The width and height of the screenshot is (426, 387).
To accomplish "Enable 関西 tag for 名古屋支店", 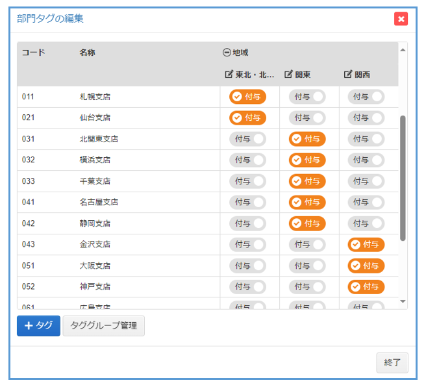I will point(366,202).
